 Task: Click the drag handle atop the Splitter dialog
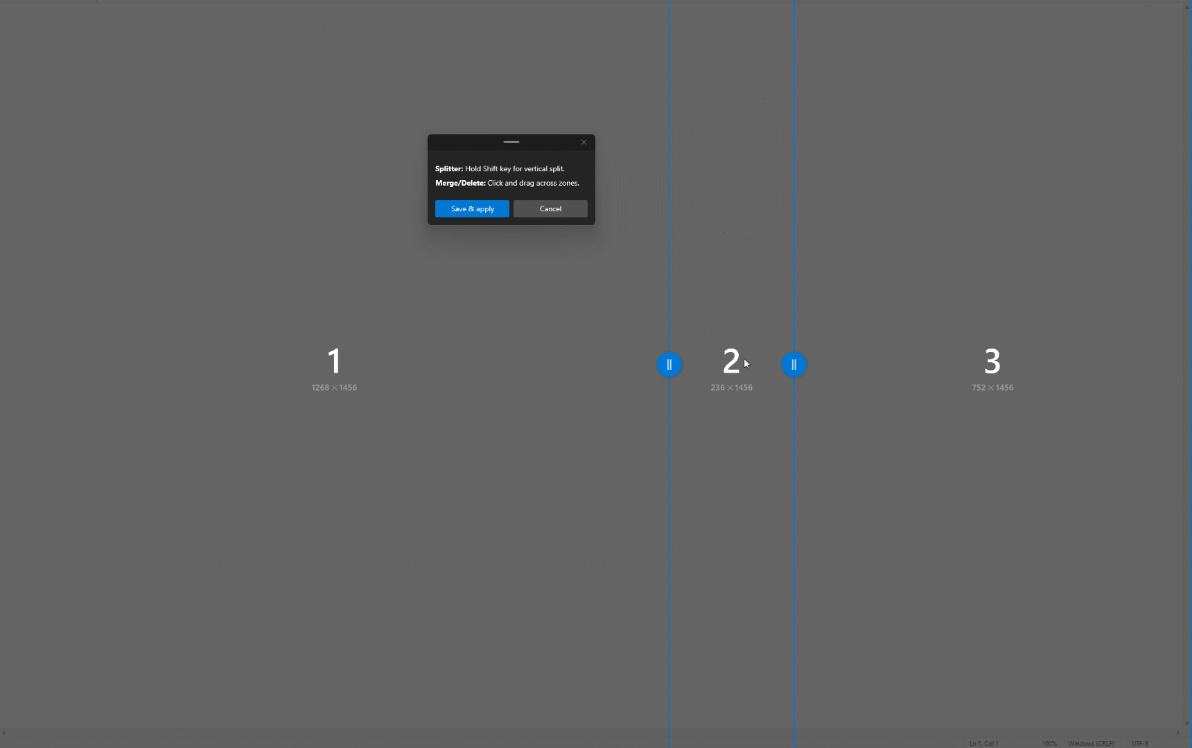tap(511, 142)
